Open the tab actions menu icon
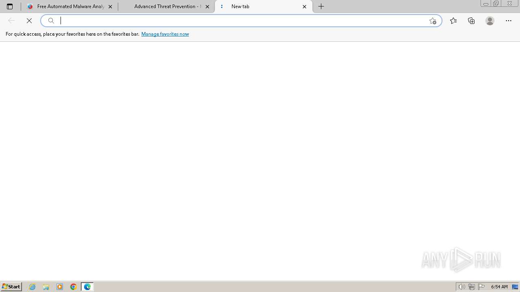520x292 pixels. pos(10,6)
